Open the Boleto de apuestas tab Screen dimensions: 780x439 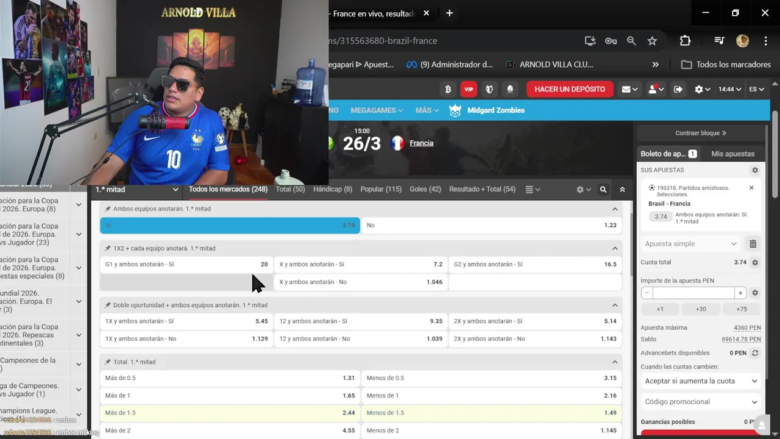click(668, 154)
